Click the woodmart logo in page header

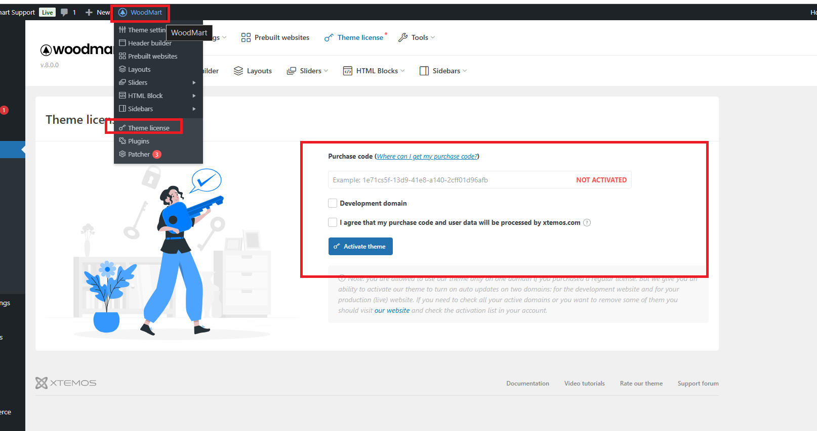coord(77,50)
